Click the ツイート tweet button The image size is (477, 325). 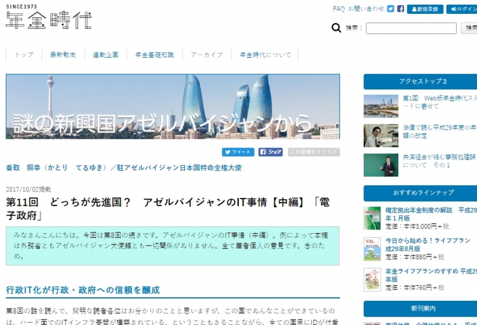(x=238, y=152)
